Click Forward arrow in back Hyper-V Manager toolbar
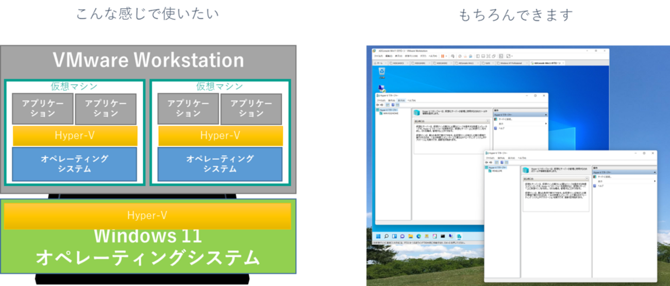Viewport: 670px width, 286px height. (382, 105)
